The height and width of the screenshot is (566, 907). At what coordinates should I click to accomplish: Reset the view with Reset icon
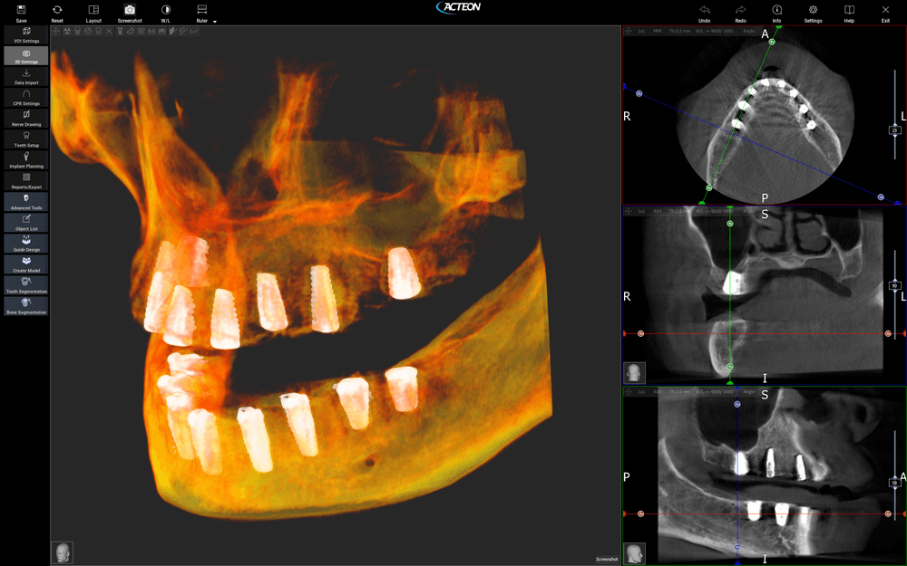pyautogui.click(x=57, y=12)
